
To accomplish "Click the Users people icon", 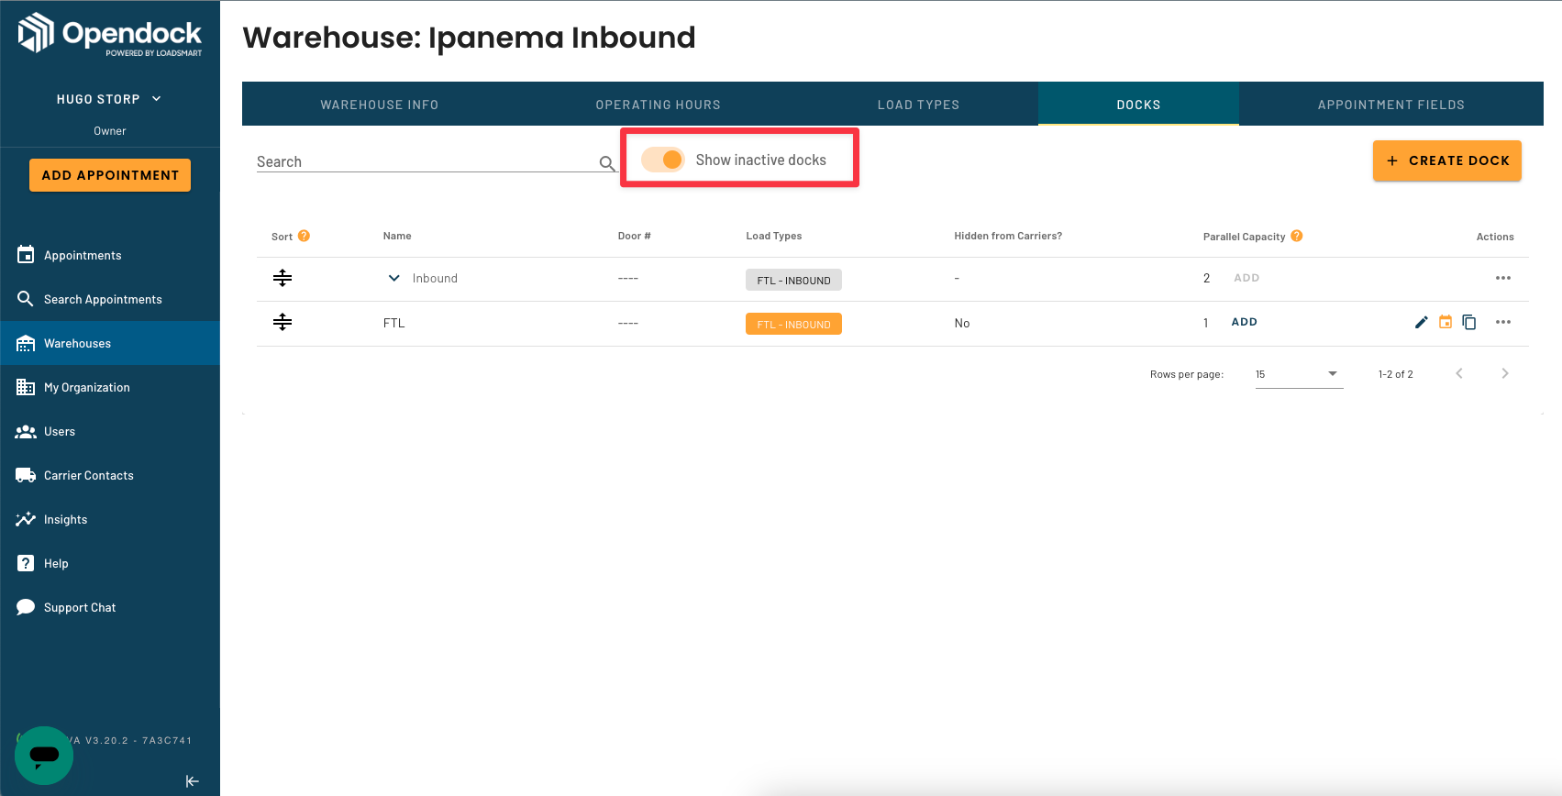I will tap(26, 431).
